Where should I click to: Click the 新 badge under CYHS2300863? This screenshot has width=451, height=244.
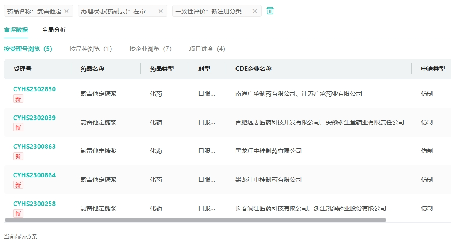point(18,156)
